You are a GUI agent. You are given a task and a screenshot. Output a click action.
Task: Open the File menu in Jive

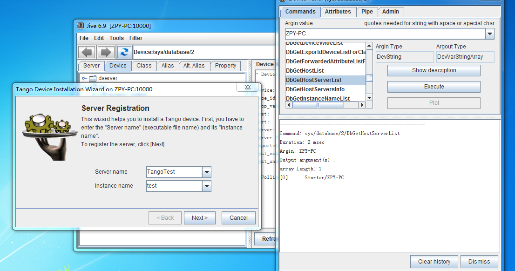pyautogui.click(x=84, y=38)
